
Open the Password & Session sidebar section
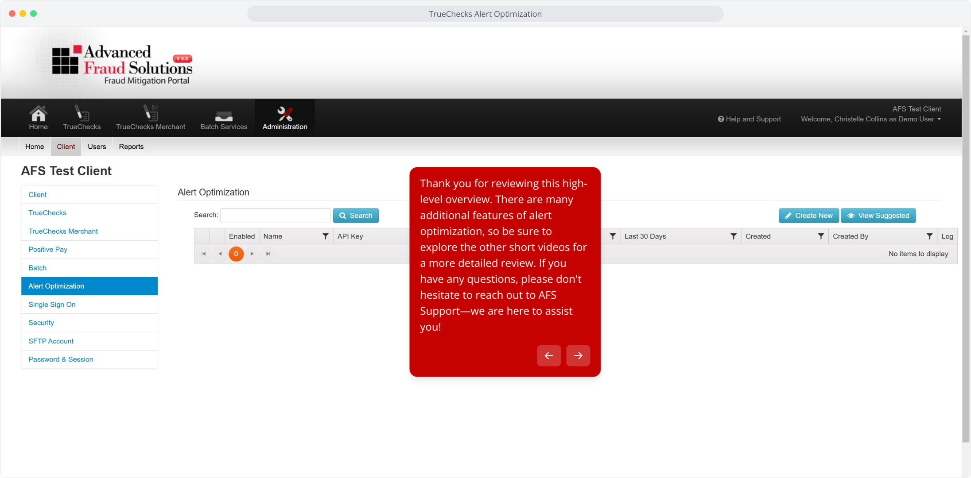pos(89,359)
